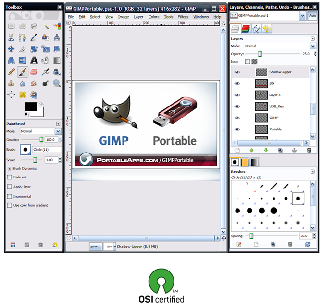Select the Move tool

(12, 49)
